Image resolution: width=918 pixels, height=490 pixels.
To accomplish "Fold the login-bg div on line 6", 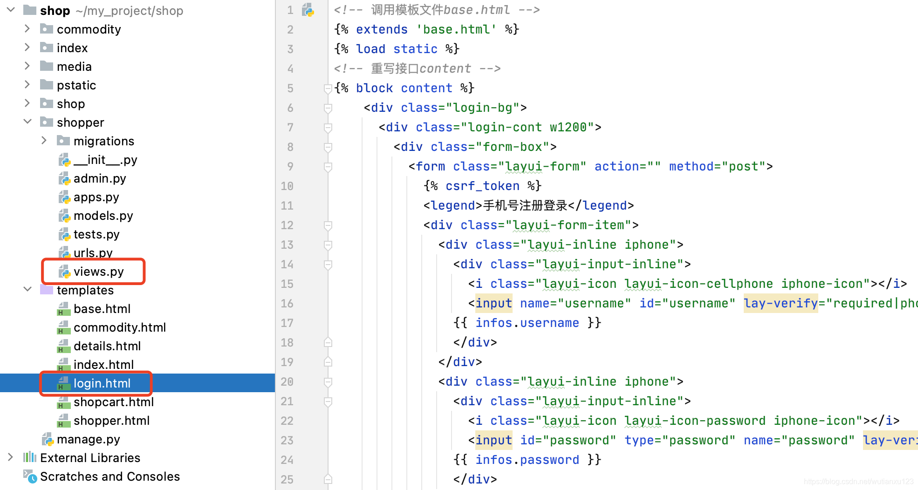I will [328, 108].
